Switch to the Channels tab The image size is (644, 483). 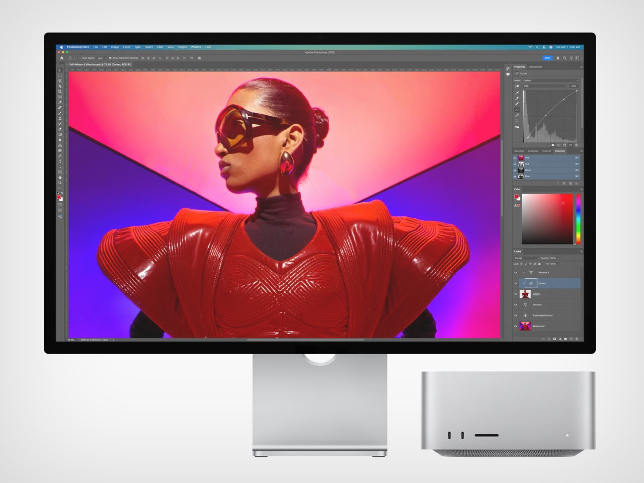point(559,150)
